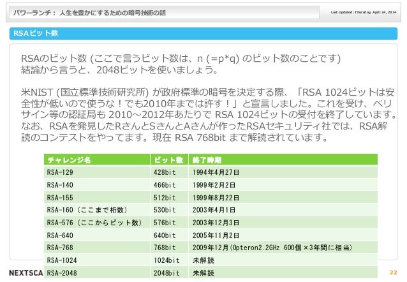Image resolution: width=407 pixels, height=282 pixels.
Task: Click the line ending 現在 RSA 768bit まで解読されています
Action: [x=174, y=138]
